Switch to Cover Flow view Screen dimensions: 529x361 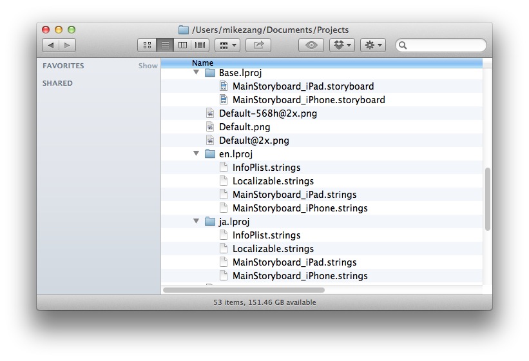coord(200,45)
